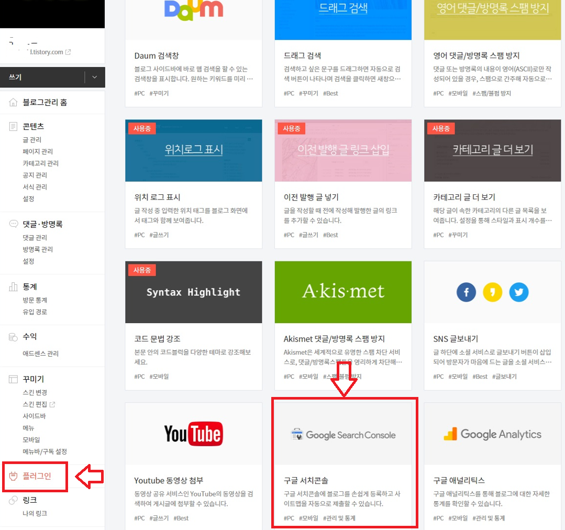Image resolution: width=565 pixels, height=530 pixels.
Task: Click the 링크 chain icon
Action: (13, 500)
